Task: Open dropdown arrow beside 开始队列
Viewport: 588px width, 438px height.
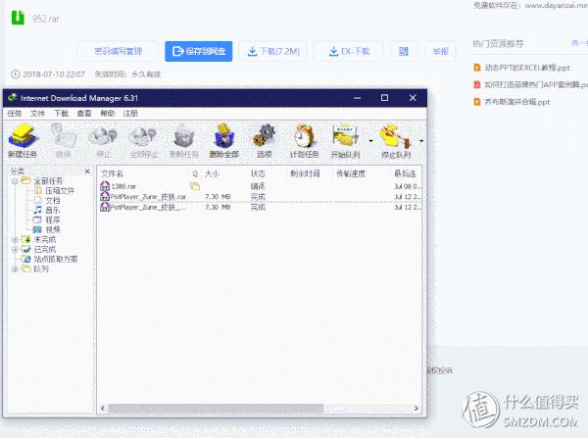Action: pos(370,141)
